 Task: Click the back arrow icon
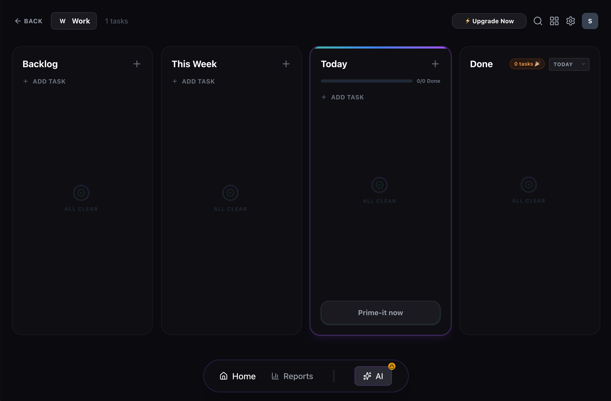[18, 21]
